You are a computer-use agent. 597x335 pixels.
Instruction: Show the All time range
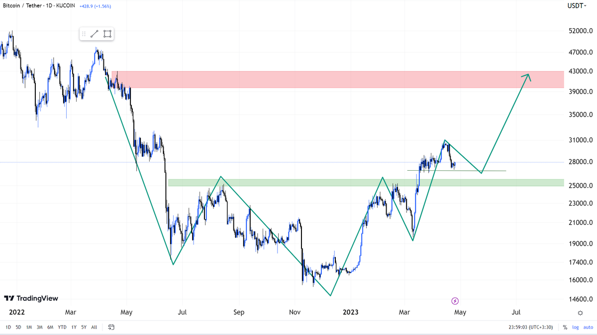[x=94, y=327]
